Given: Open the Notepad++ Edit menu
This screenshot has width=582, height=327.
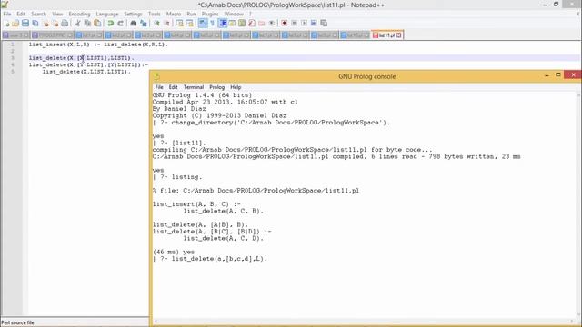Looking at the screenshot, I should 21,14.
